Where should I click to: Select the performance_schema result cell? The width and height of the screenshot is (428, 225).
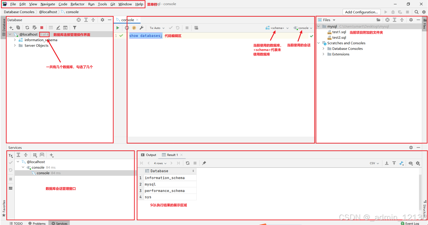pyautogui.click(x=170, y=191)
